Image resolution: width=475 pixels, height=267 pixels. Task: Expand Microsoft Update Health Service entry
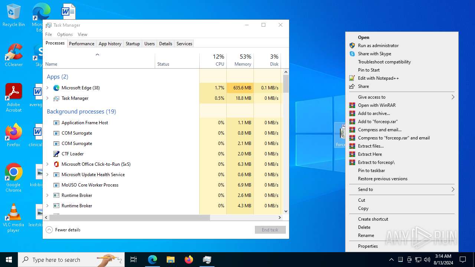[47, 175]
